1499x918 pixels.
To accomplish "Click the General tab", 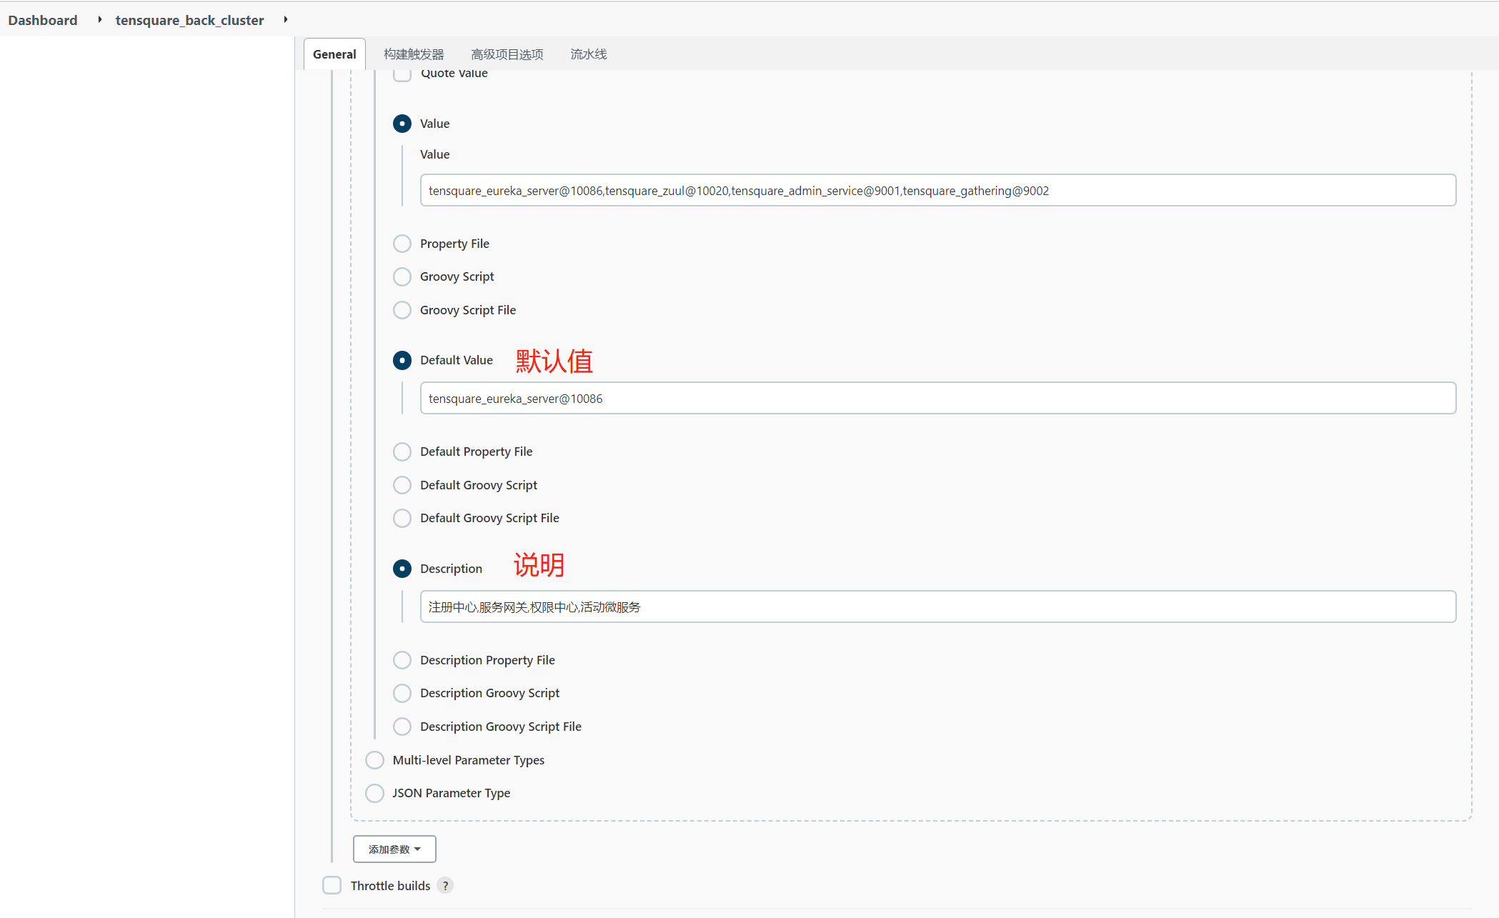I will pos(334,54).
